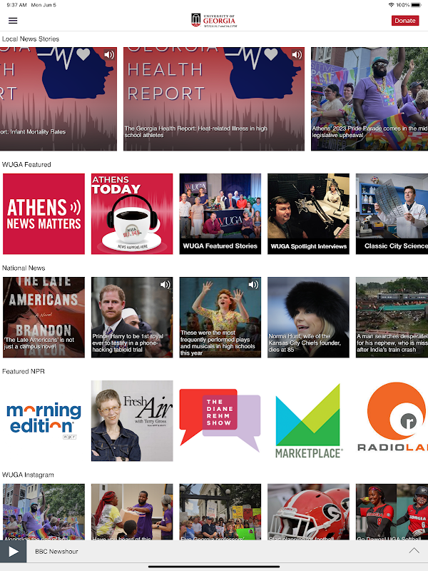428x571 pixels.
Task: Open the Morning Edition program
Action: 44,420
